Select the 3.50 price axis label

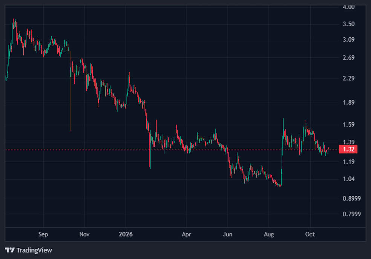click(x=348, y=24)
